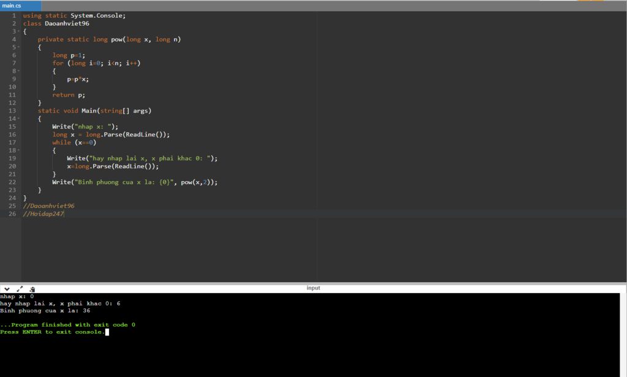Click the "Program finished with exit code 0" message

point(67,324)
